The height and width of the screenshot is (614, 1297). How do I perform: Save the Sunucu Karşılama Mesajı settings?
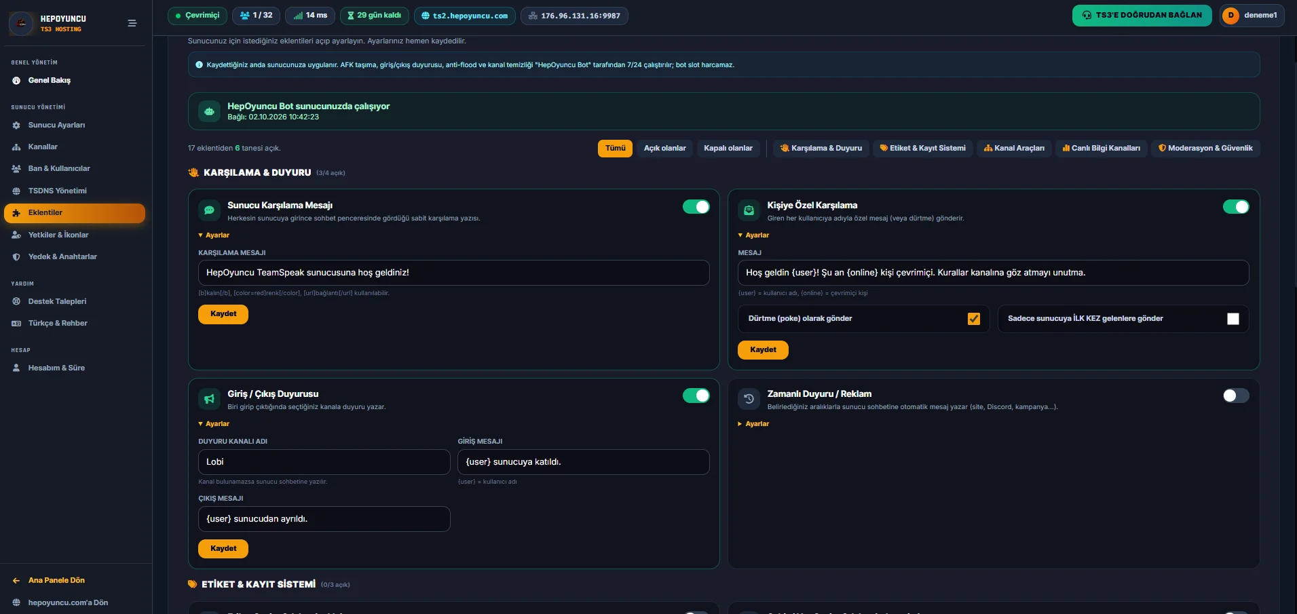coord(223,314)
